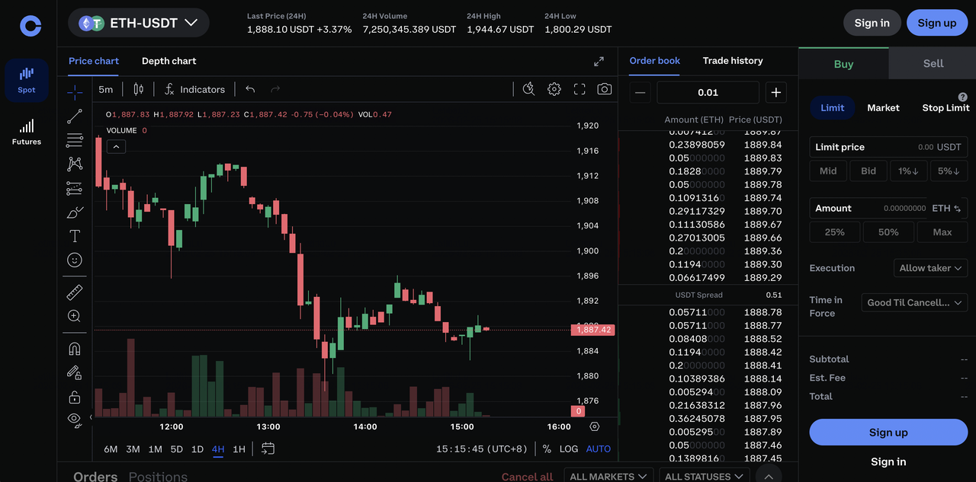Take a chart snapshot with camera icon

point(605,89)
